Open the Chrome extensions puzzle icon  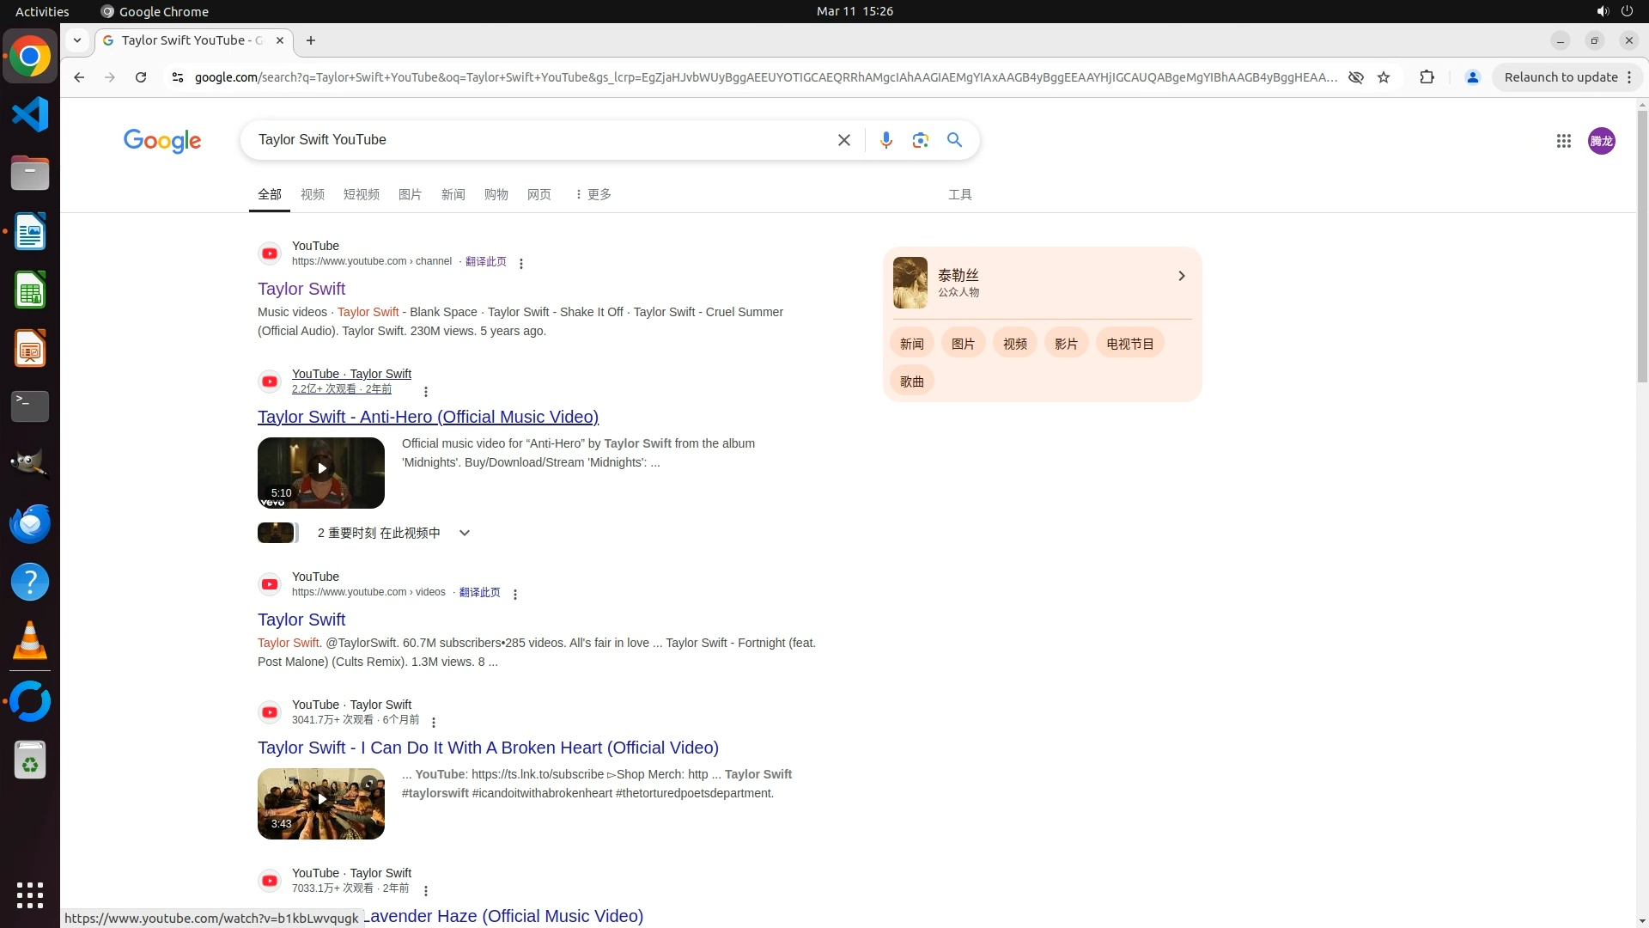point(1427,77)
